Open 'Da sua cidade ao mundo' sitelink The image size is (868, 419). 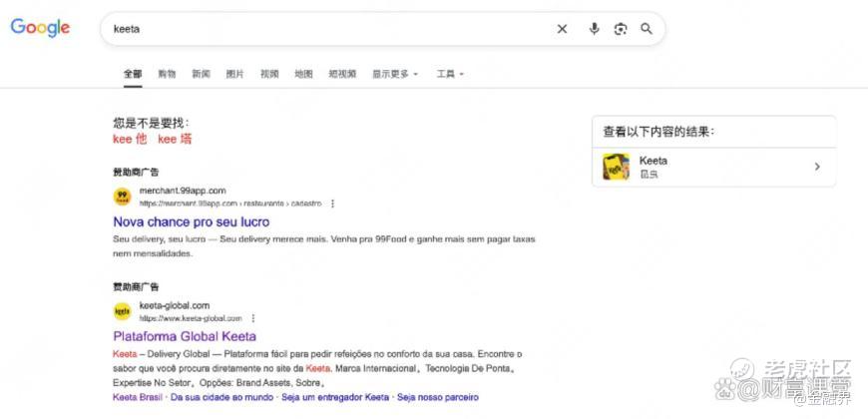(221, 397)
